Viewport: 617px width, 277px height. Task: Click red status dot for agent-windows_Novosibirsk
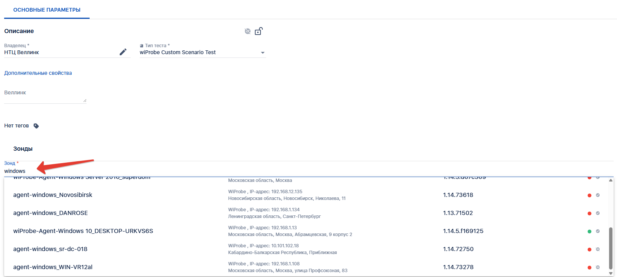pos(590,195)
